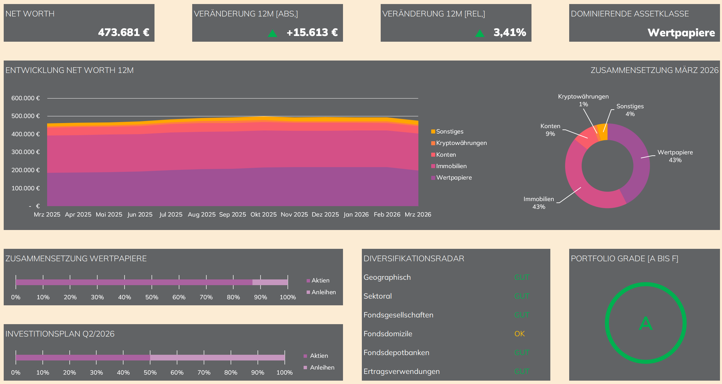Click the Konten legend marker
722x384 pixels.
pyautogui.click(x=433, y=155)
